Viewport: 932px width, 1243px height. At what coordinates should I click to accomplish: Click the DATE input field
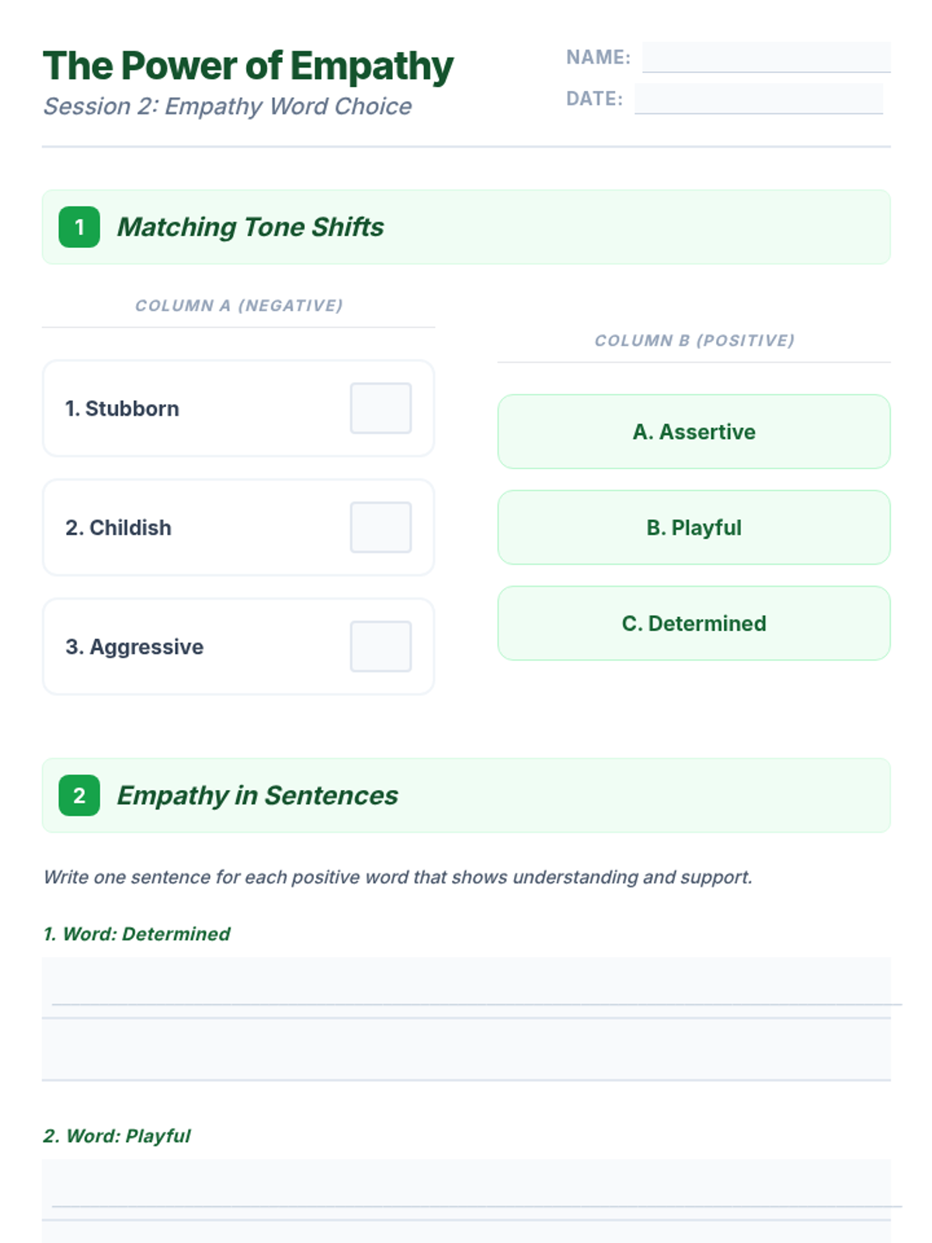pyautogui.click(x=758, y=99)
